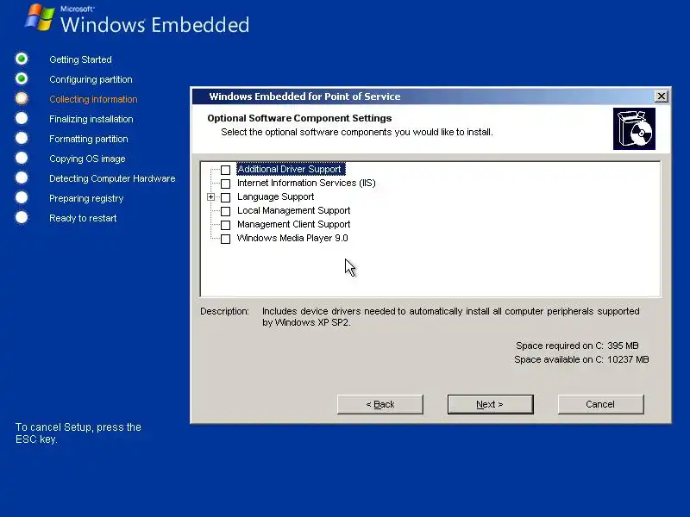Click the Finalizing installation step text
Viewport: 690px width, 517px height.
point(91,119)
